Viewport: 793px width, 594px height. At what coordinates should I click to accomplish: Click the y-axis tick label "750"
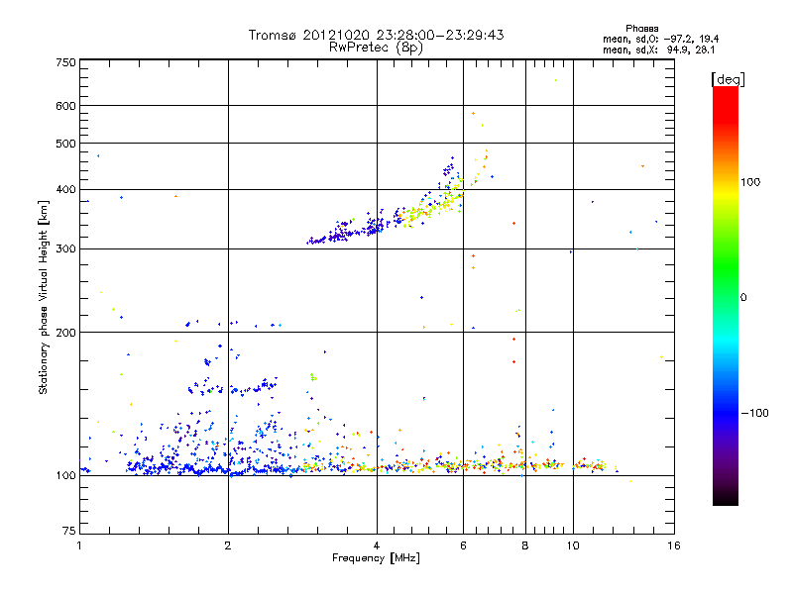click(66, 62)
